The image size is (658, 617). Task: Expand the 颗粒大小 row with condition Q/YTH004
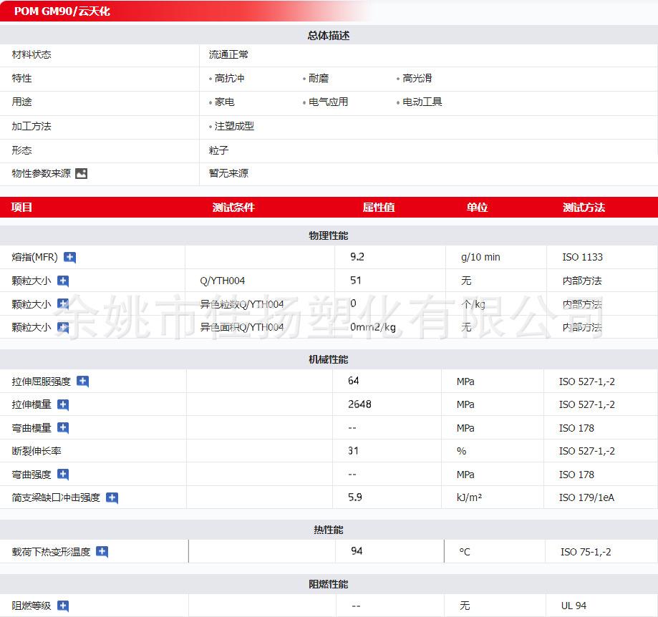pyautogui.click(x=63, y=281)
